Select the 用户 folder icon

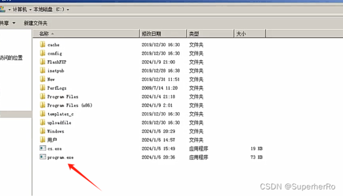42,139
